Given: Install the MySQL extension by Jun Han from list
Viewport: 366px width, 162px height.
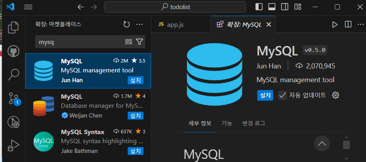Looking at the screenshot, I should (136, 80).
